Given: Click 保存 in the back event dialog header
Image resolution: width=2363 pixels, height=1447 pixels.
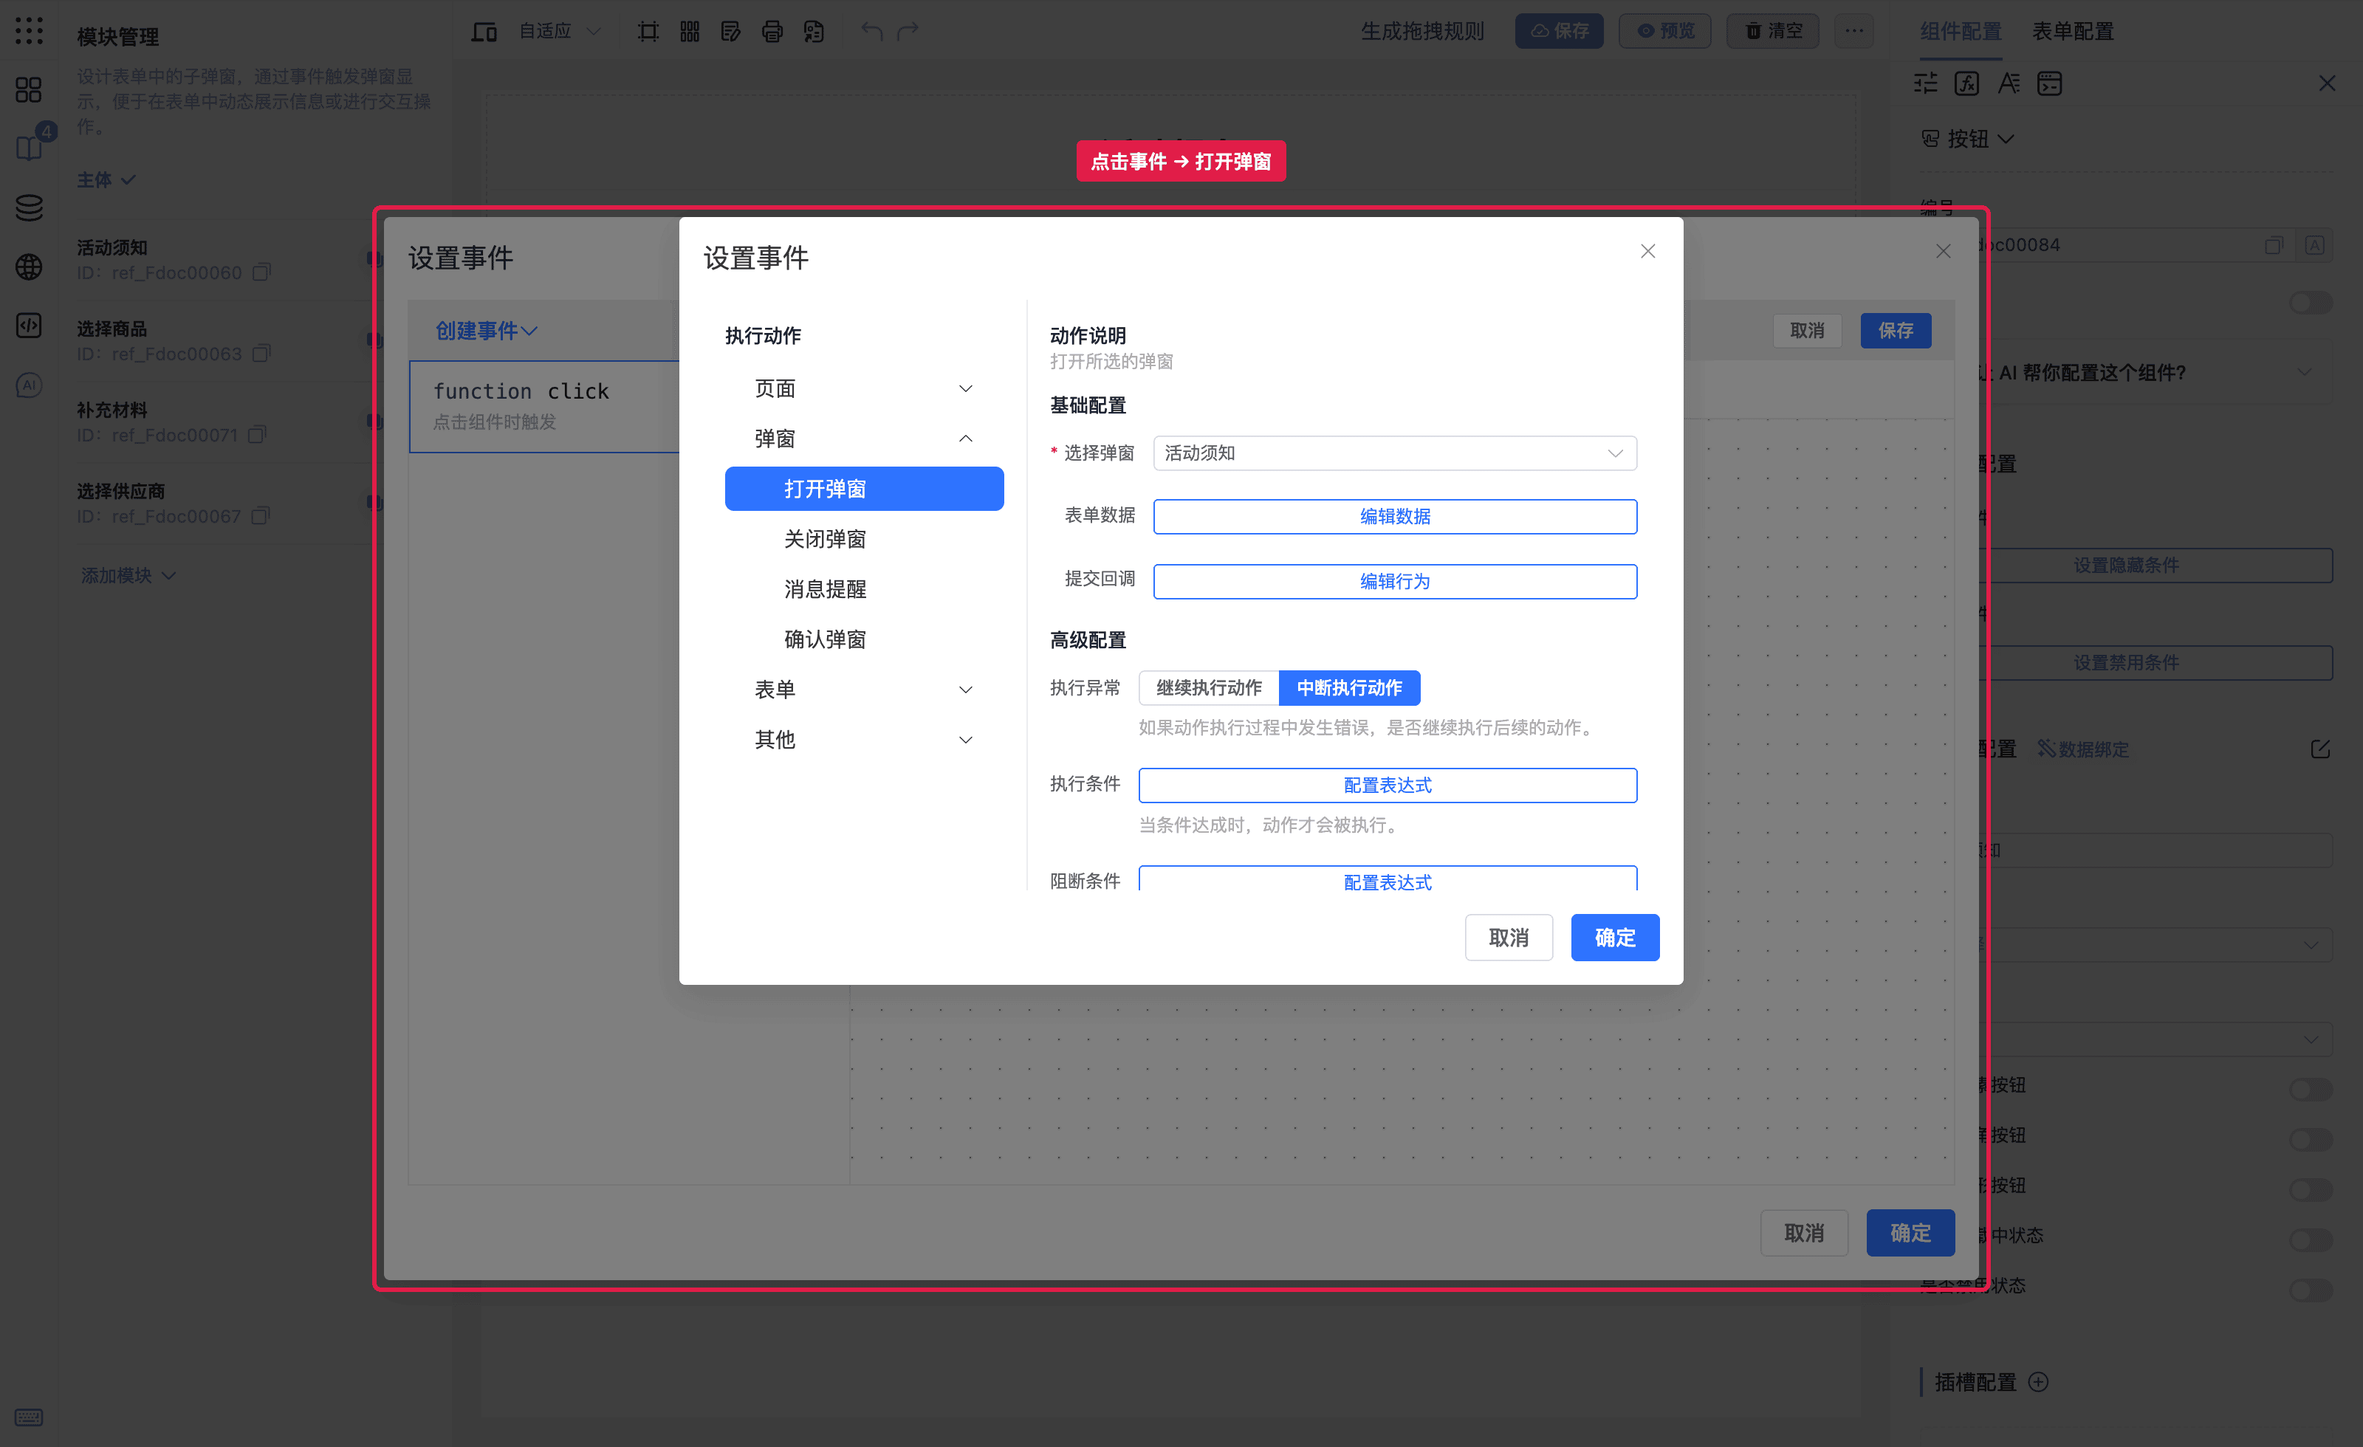Looking at the screenshot, I should point(1896,331).
